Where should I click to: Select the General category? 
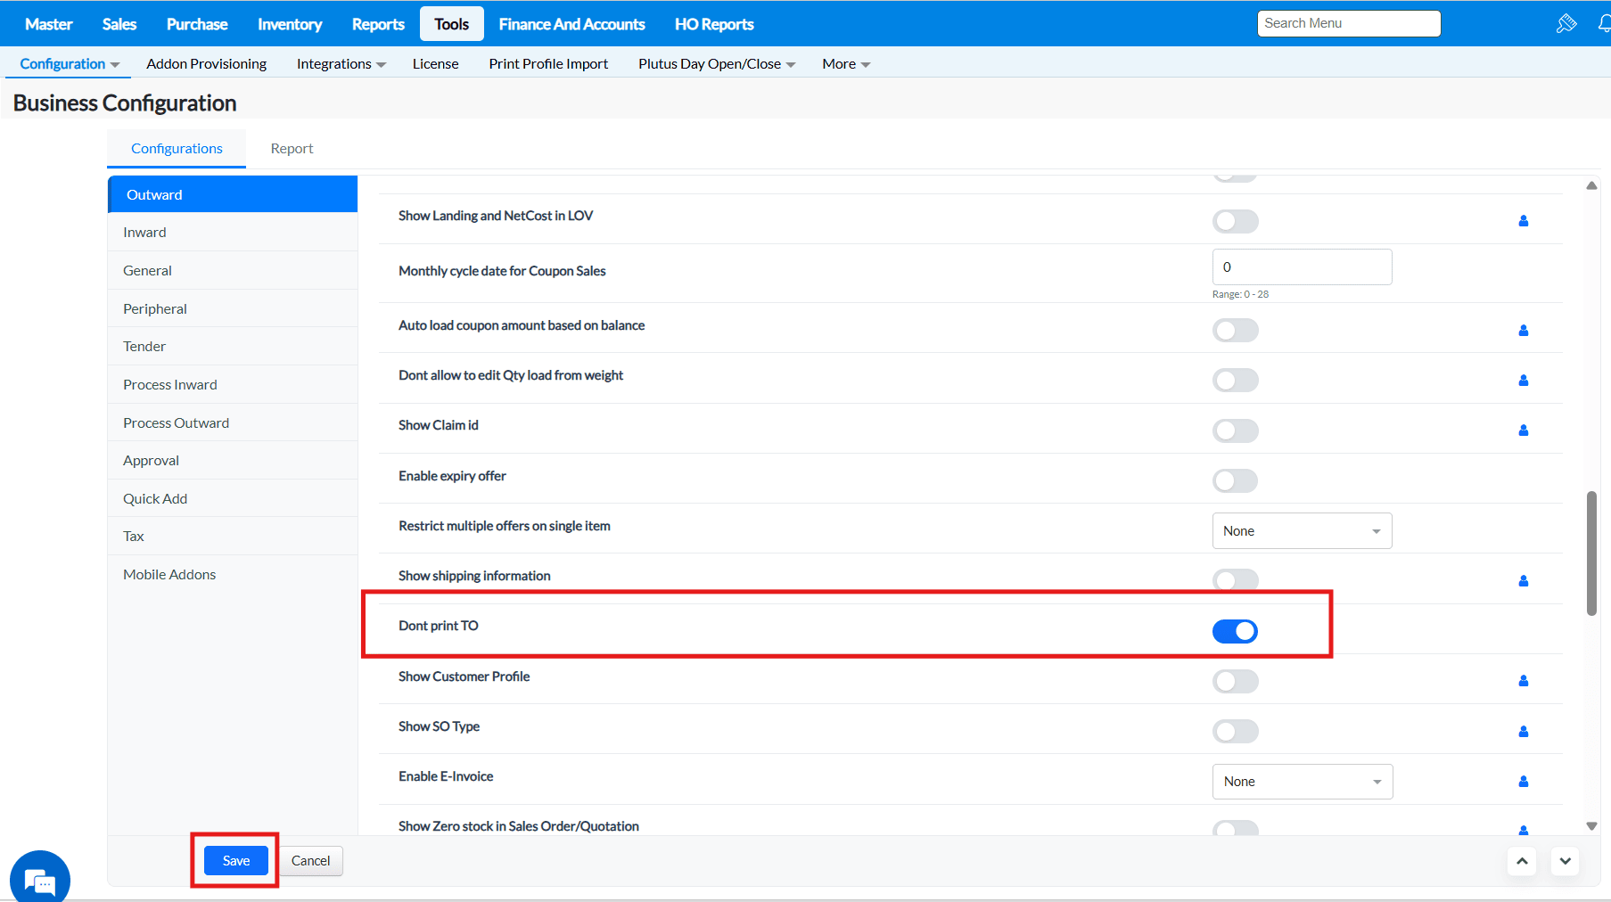(x=233, y=271)
